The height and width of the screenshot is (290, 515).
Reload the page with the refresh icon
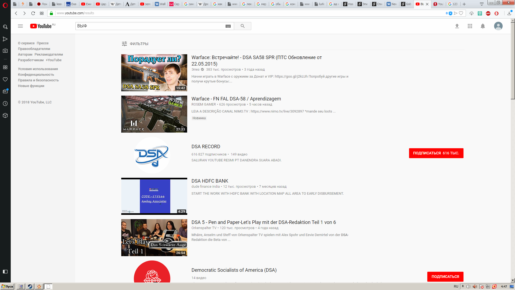pyautogui.click(x=33, y=13)
